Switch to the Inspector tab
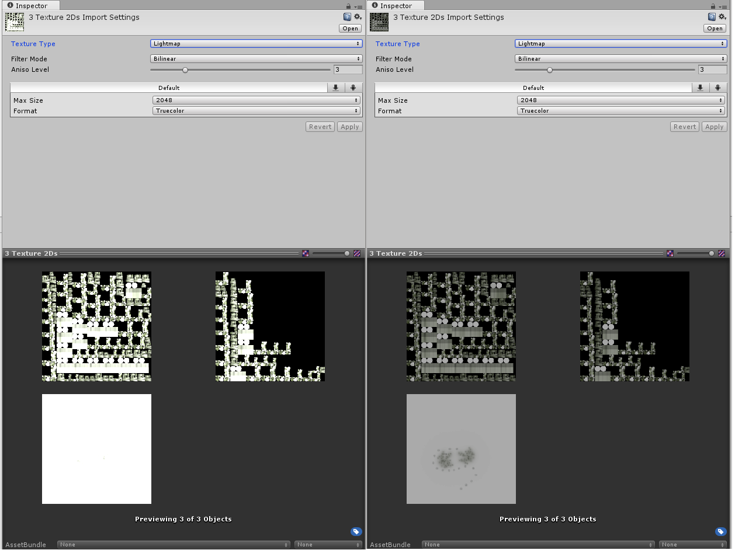 coord(30,5)
